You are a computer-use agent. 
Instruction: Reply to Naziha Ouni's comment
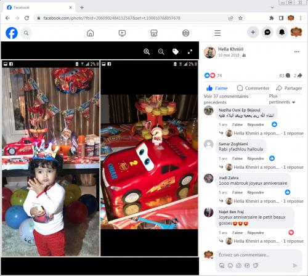pyautogui.click(x=256, y=124)
